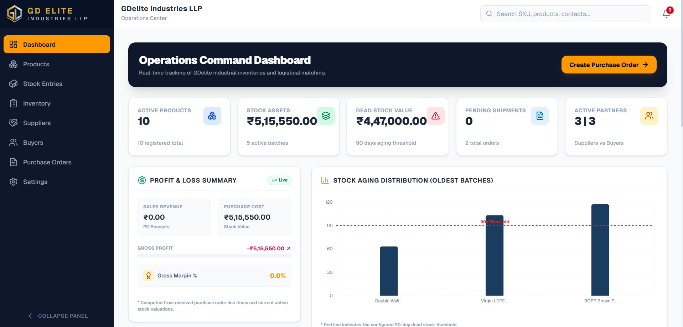Click the Inventory clipboard icon
Image resolution: width=683 pixels, height=327 pixels.
tap(13, 103)
